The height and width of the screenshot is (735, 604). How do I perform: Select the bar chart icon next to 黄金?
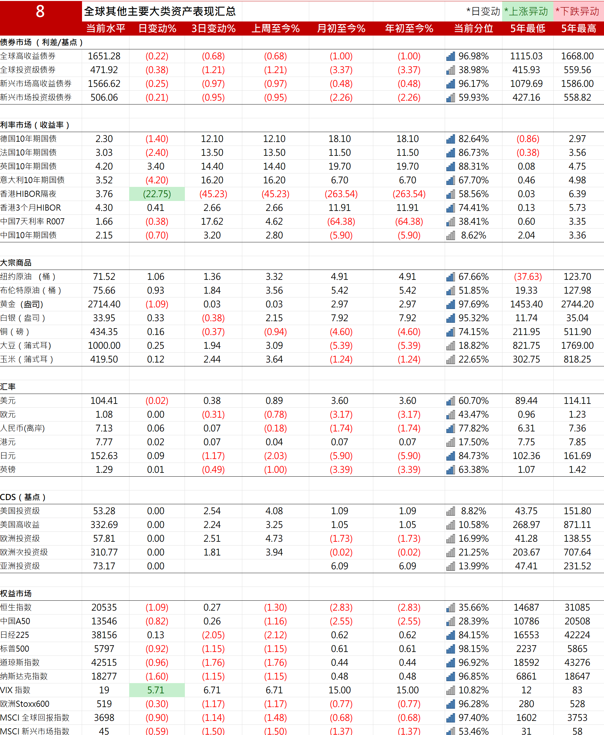point(450,304)
